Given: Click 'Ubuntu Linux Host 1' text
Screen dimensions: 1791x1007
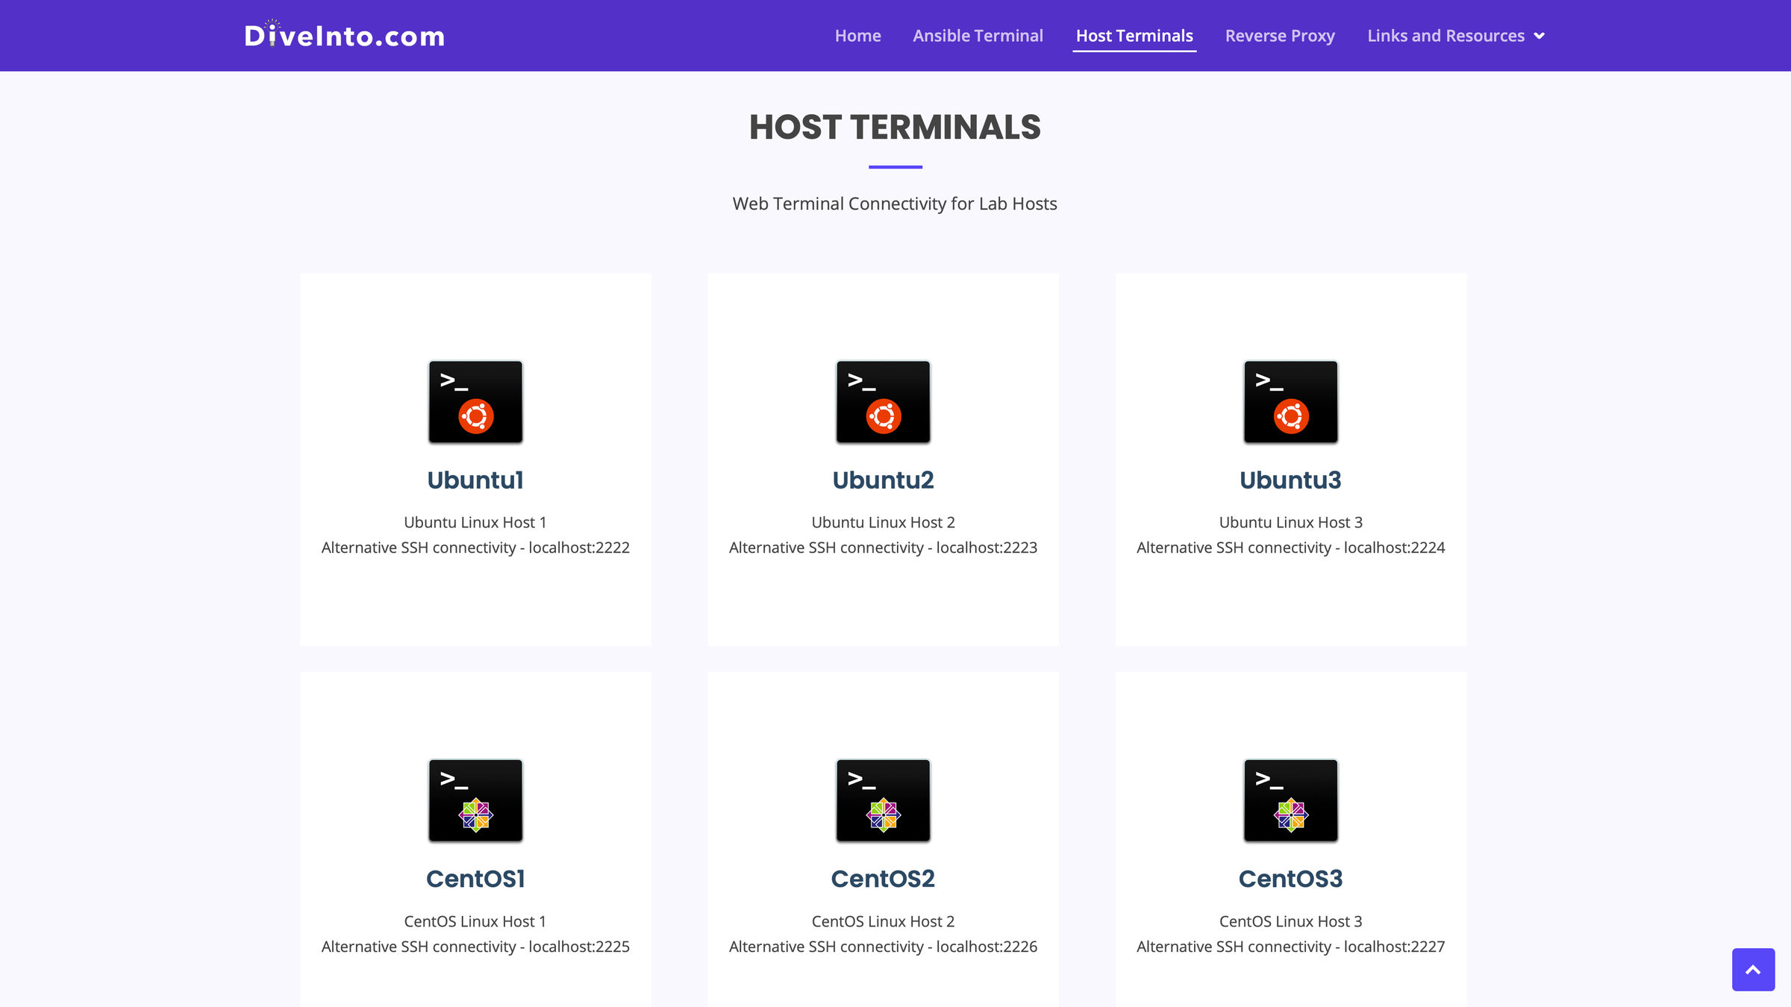Looking at the screenshot, I should pos(475,522).
